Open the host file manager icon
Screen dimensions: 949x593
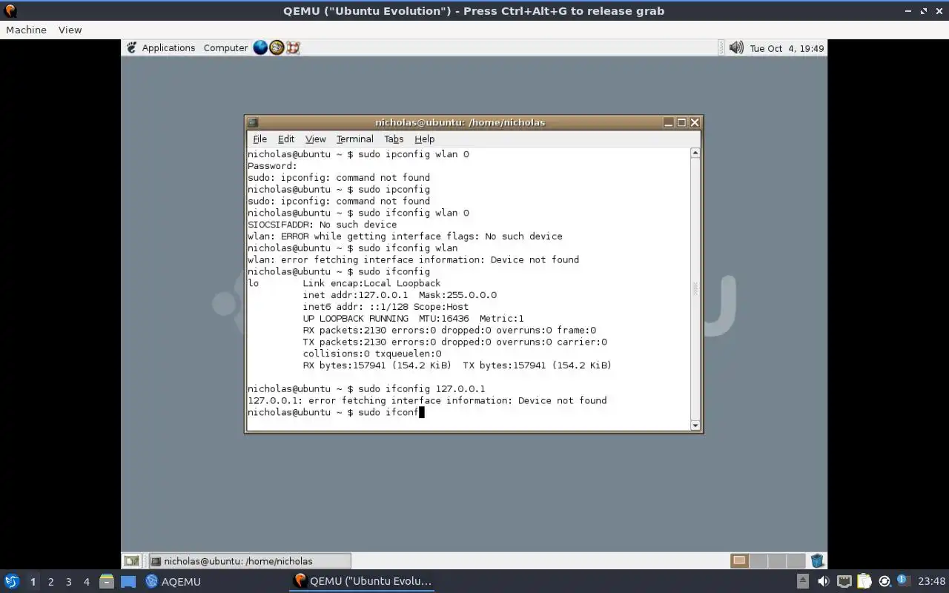coord(107,581)
